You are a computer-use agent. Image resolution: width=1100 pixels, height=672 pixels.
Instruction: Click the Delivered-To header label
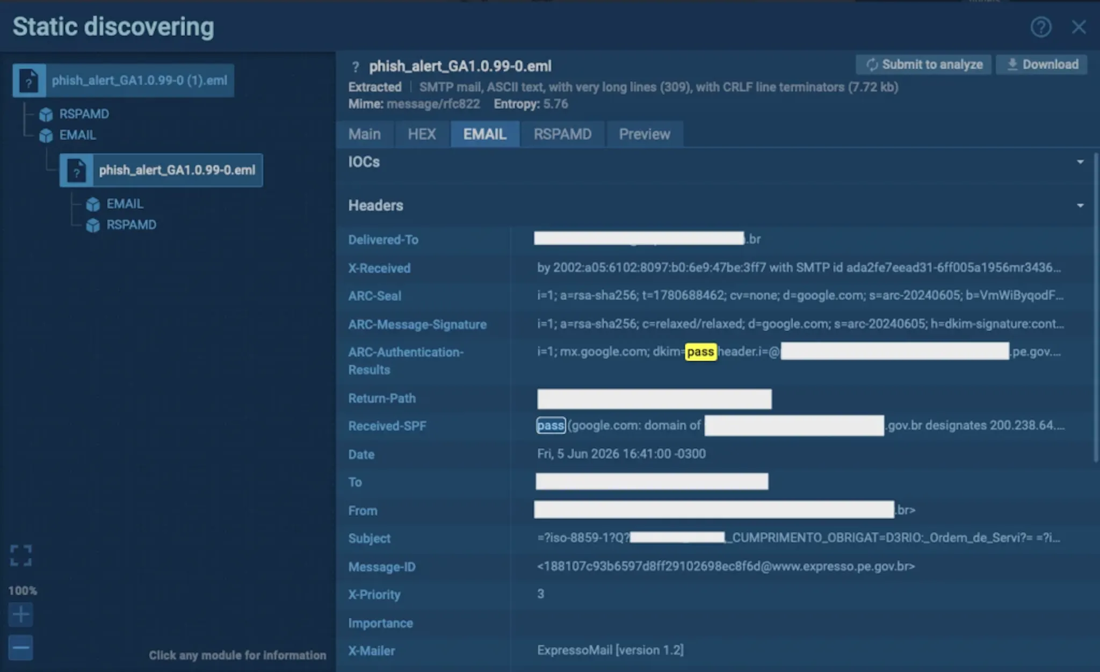click(383, 239)
